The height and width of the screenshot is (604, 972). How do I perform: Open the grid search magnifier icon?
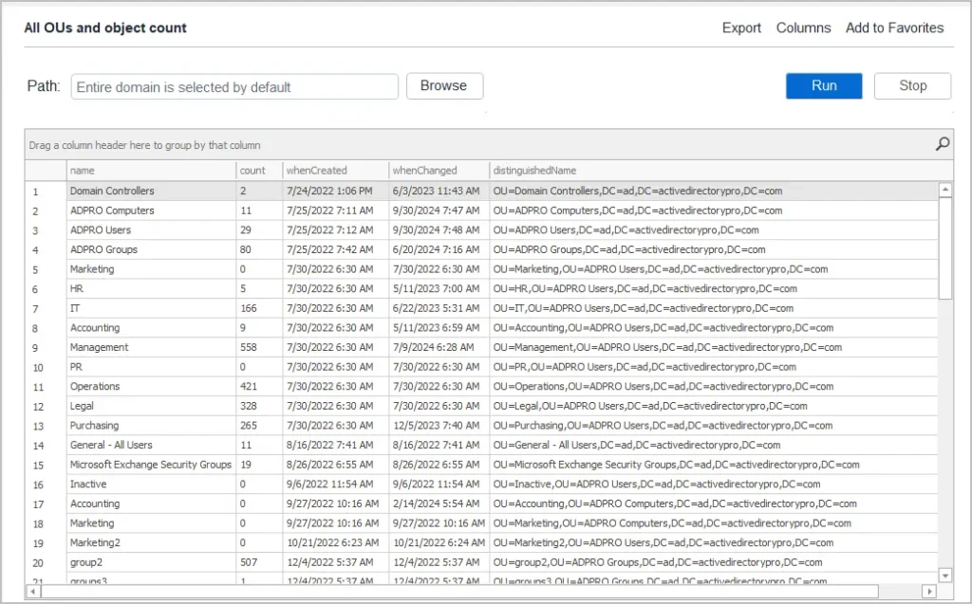(x=943, y=144)
